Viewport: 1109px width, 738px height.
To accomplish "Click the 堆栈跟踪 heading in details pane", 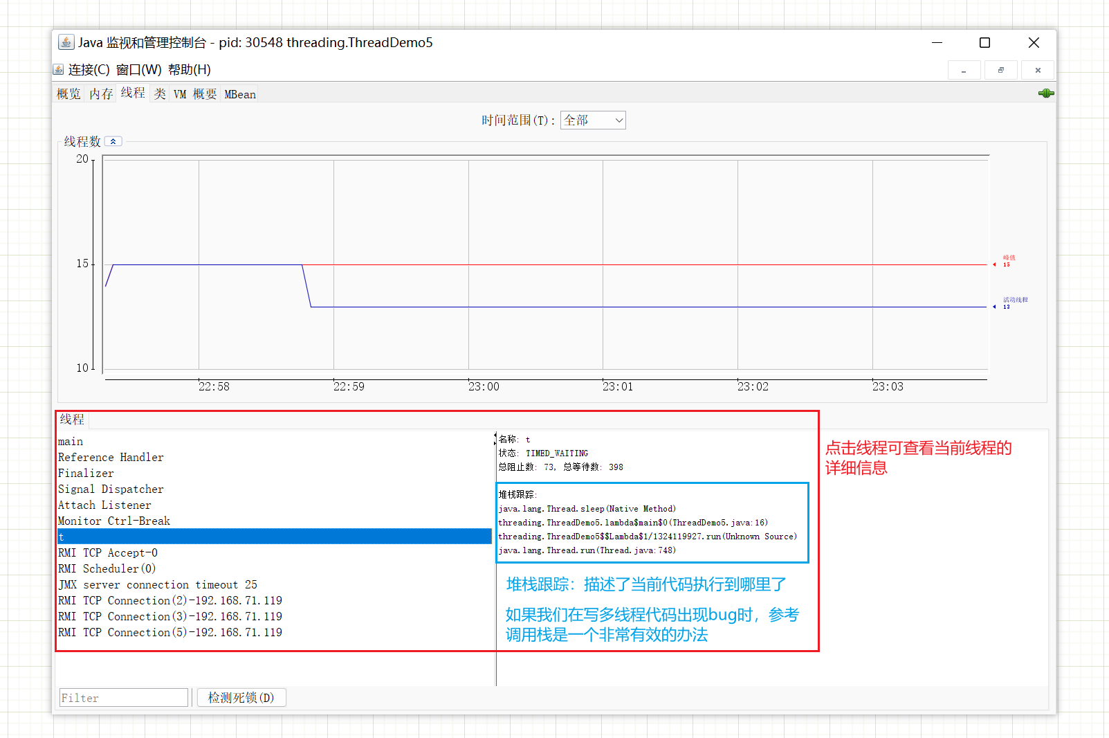I will click(517, 495).
